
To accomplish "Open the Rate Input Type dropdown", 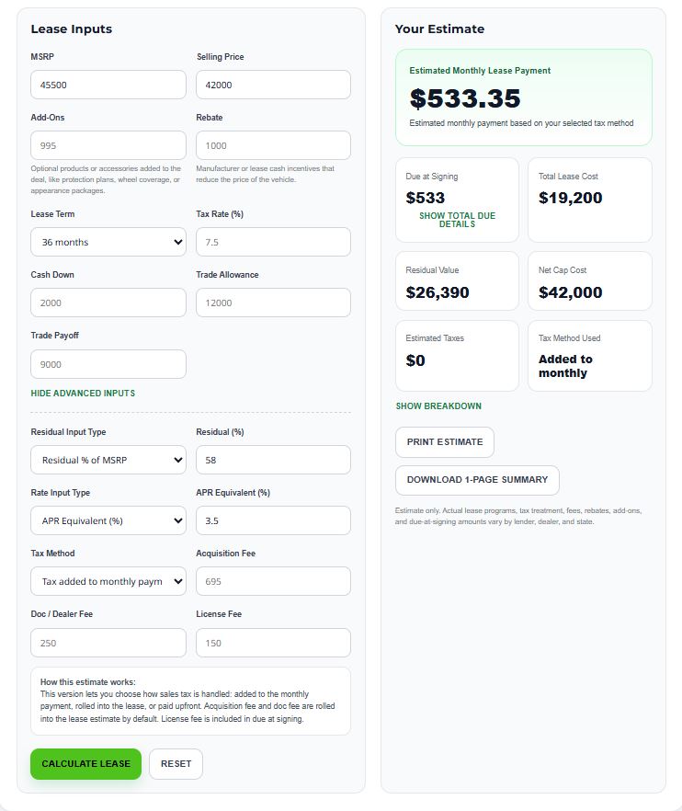I will (108, 520).
